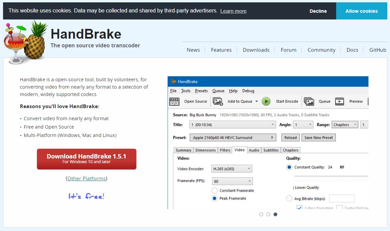The width and height of the screenshot is (390, 231).
Task: Click the green Start Encode play icon
Action: (266, 101)
